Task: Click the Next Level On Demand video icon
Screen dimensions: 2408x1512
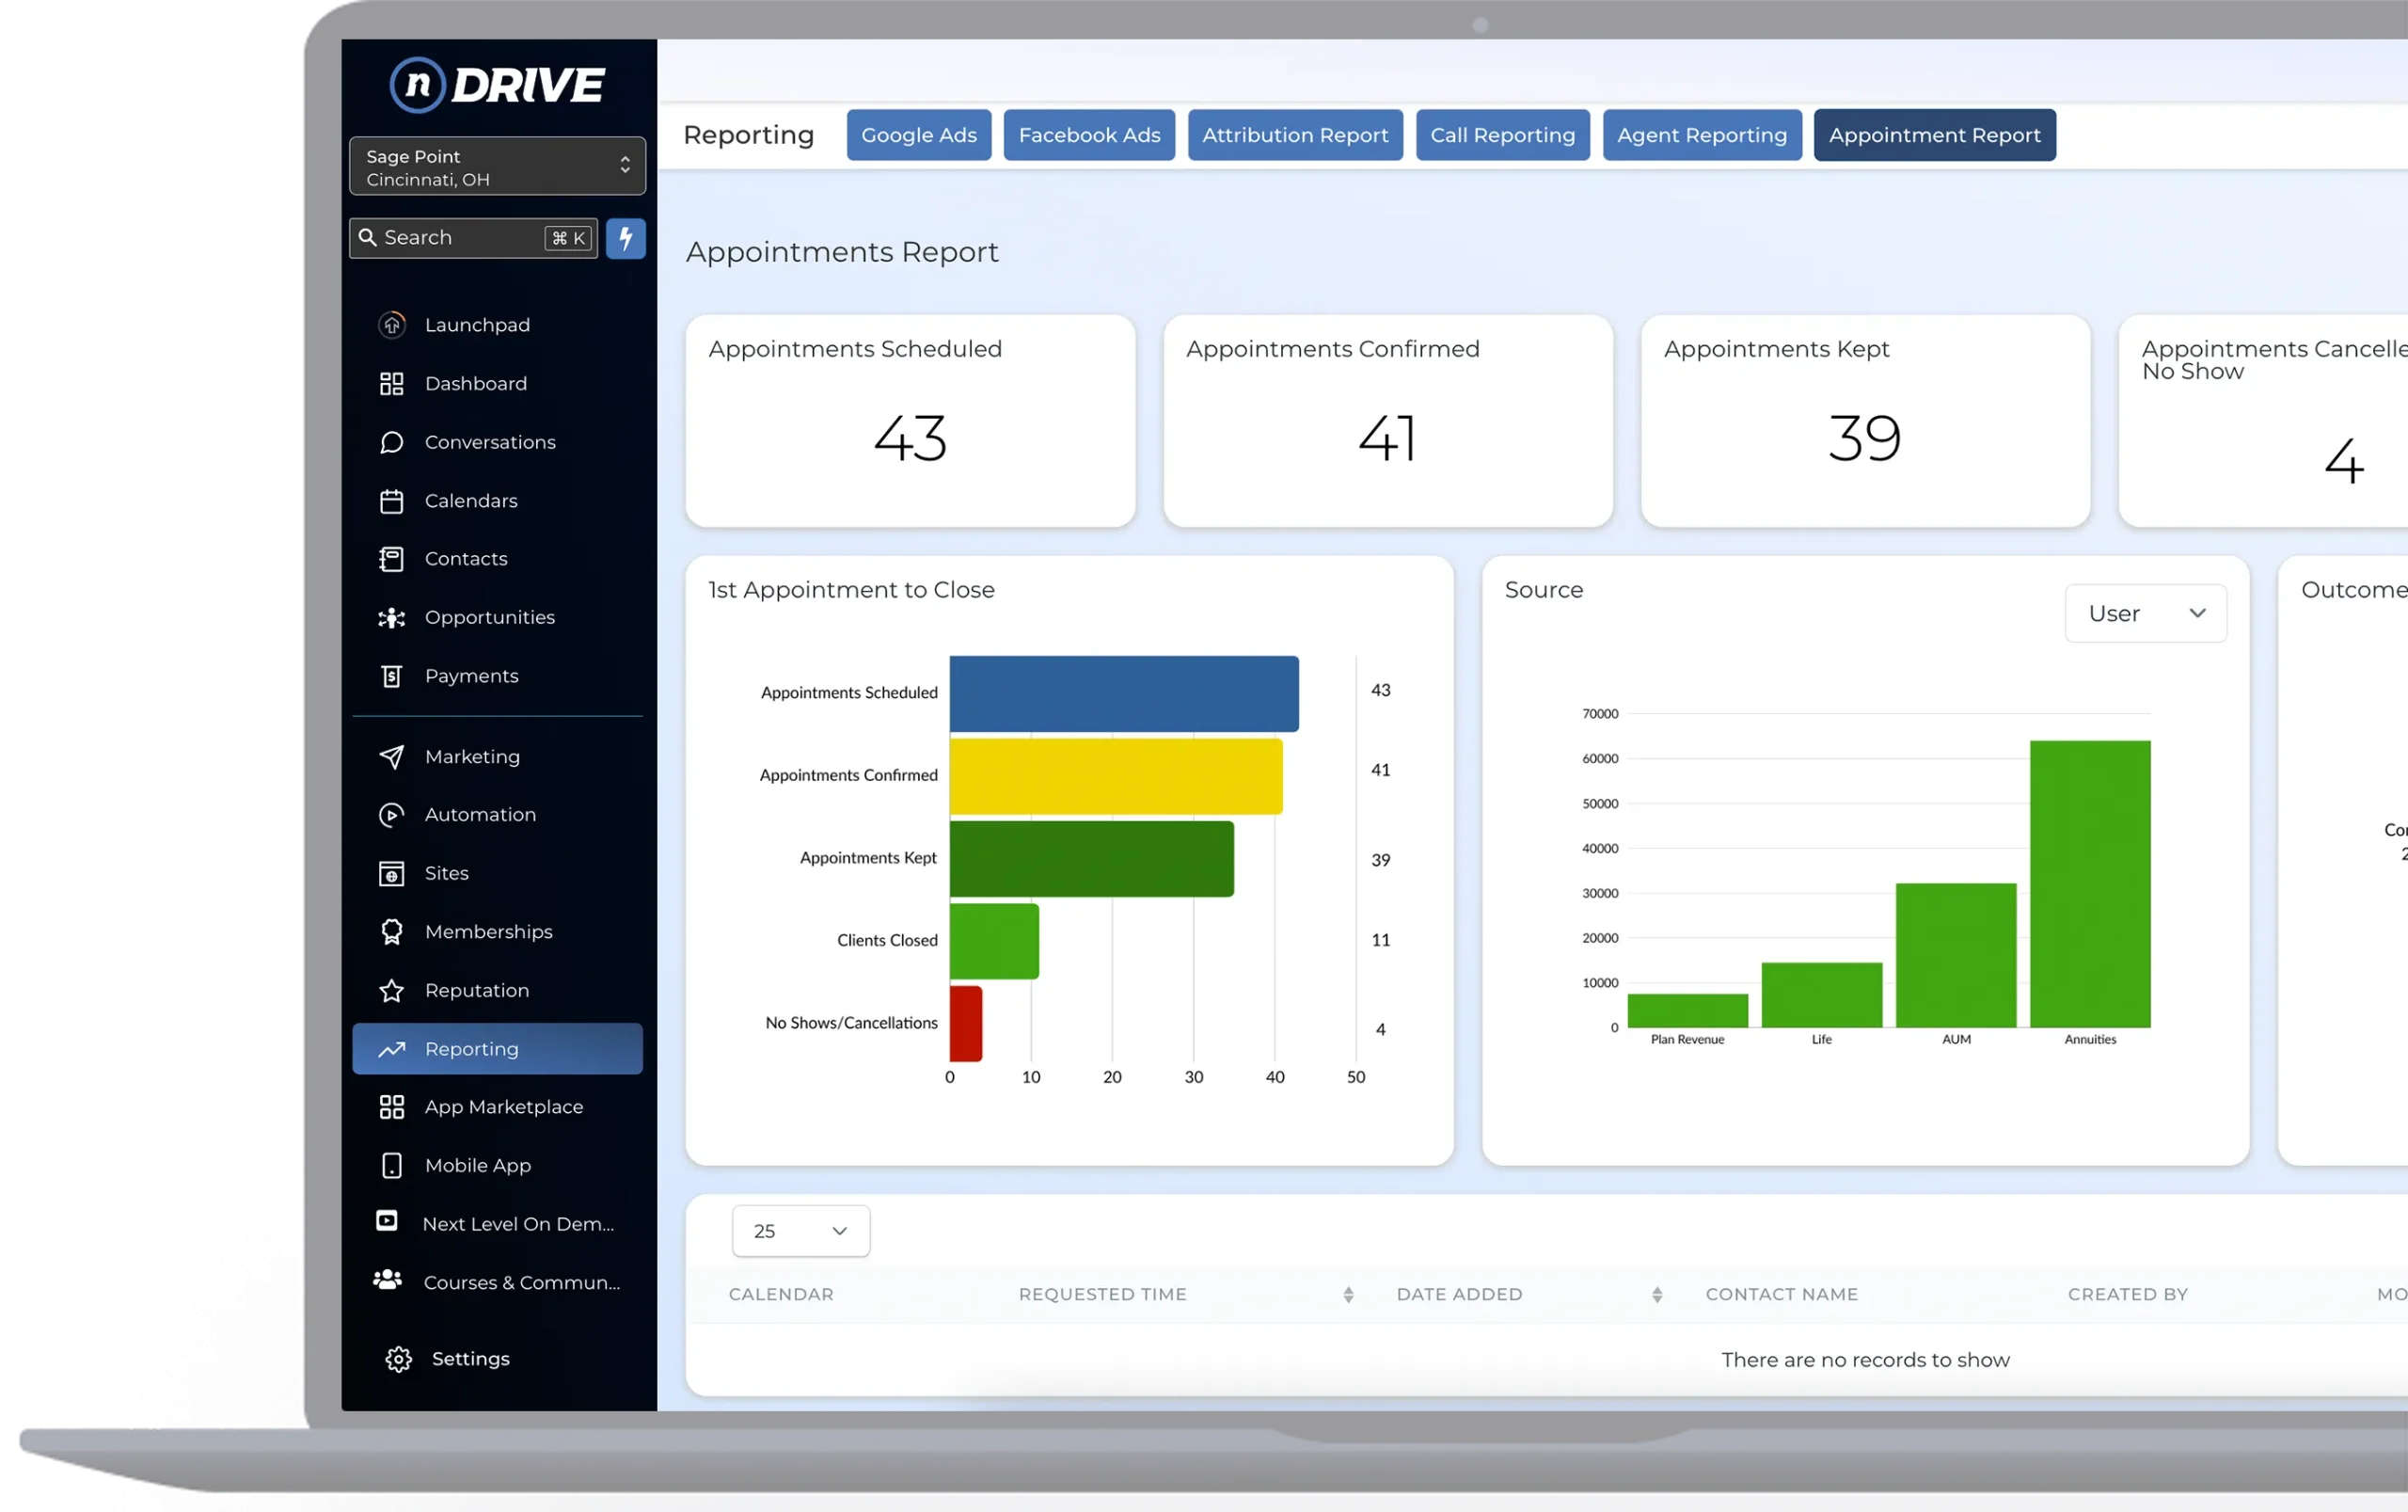Action: point(387,1221)
